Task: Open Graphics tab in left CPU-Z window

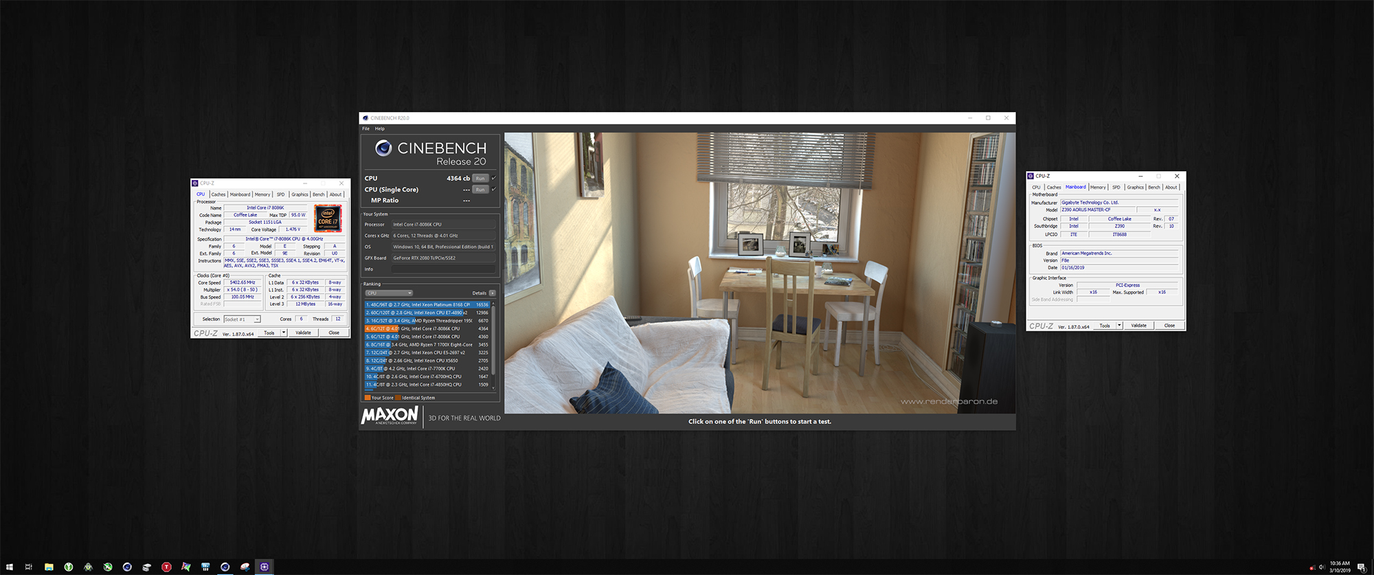Action: pos(300,194)
